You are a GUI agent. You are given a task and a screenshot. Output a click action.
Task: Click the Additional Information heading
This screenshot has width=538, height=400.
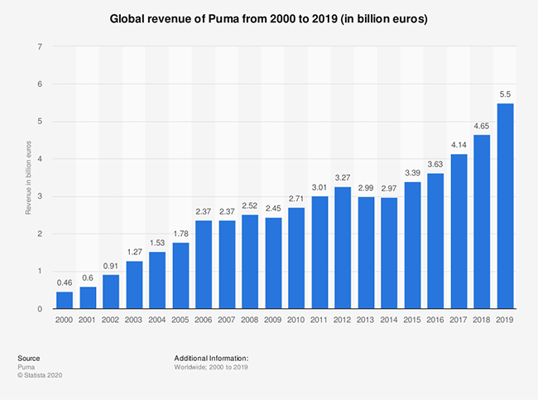click(211, 357)
